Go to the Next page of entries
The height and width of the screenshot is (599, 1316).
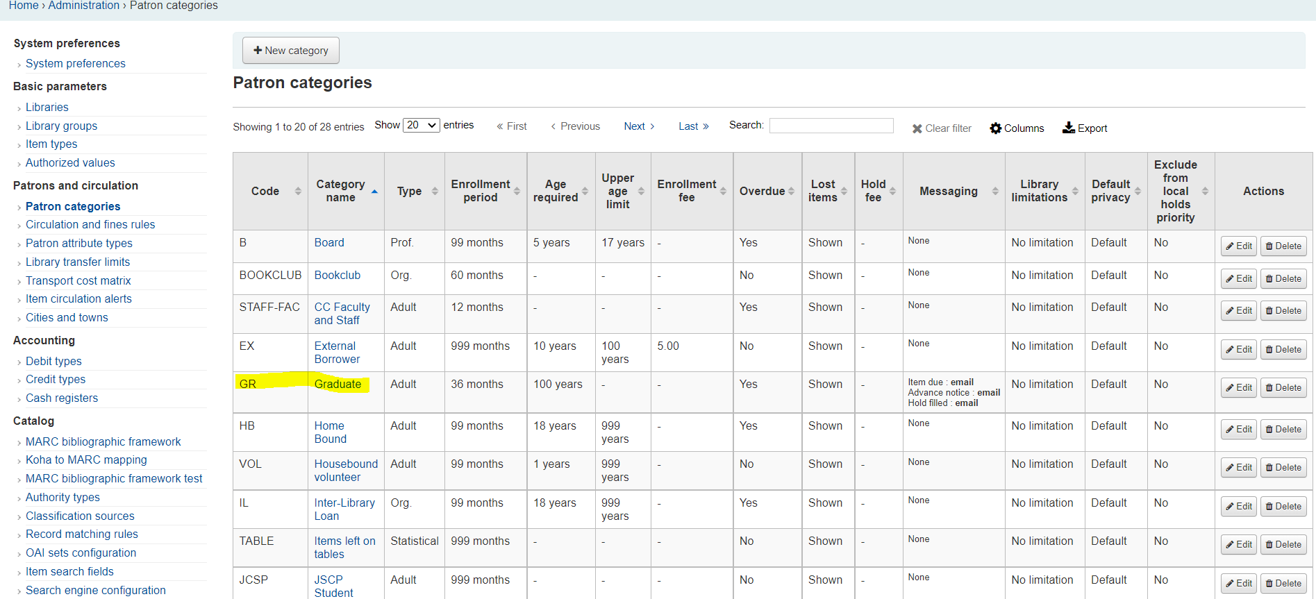(x=639, y=126)
